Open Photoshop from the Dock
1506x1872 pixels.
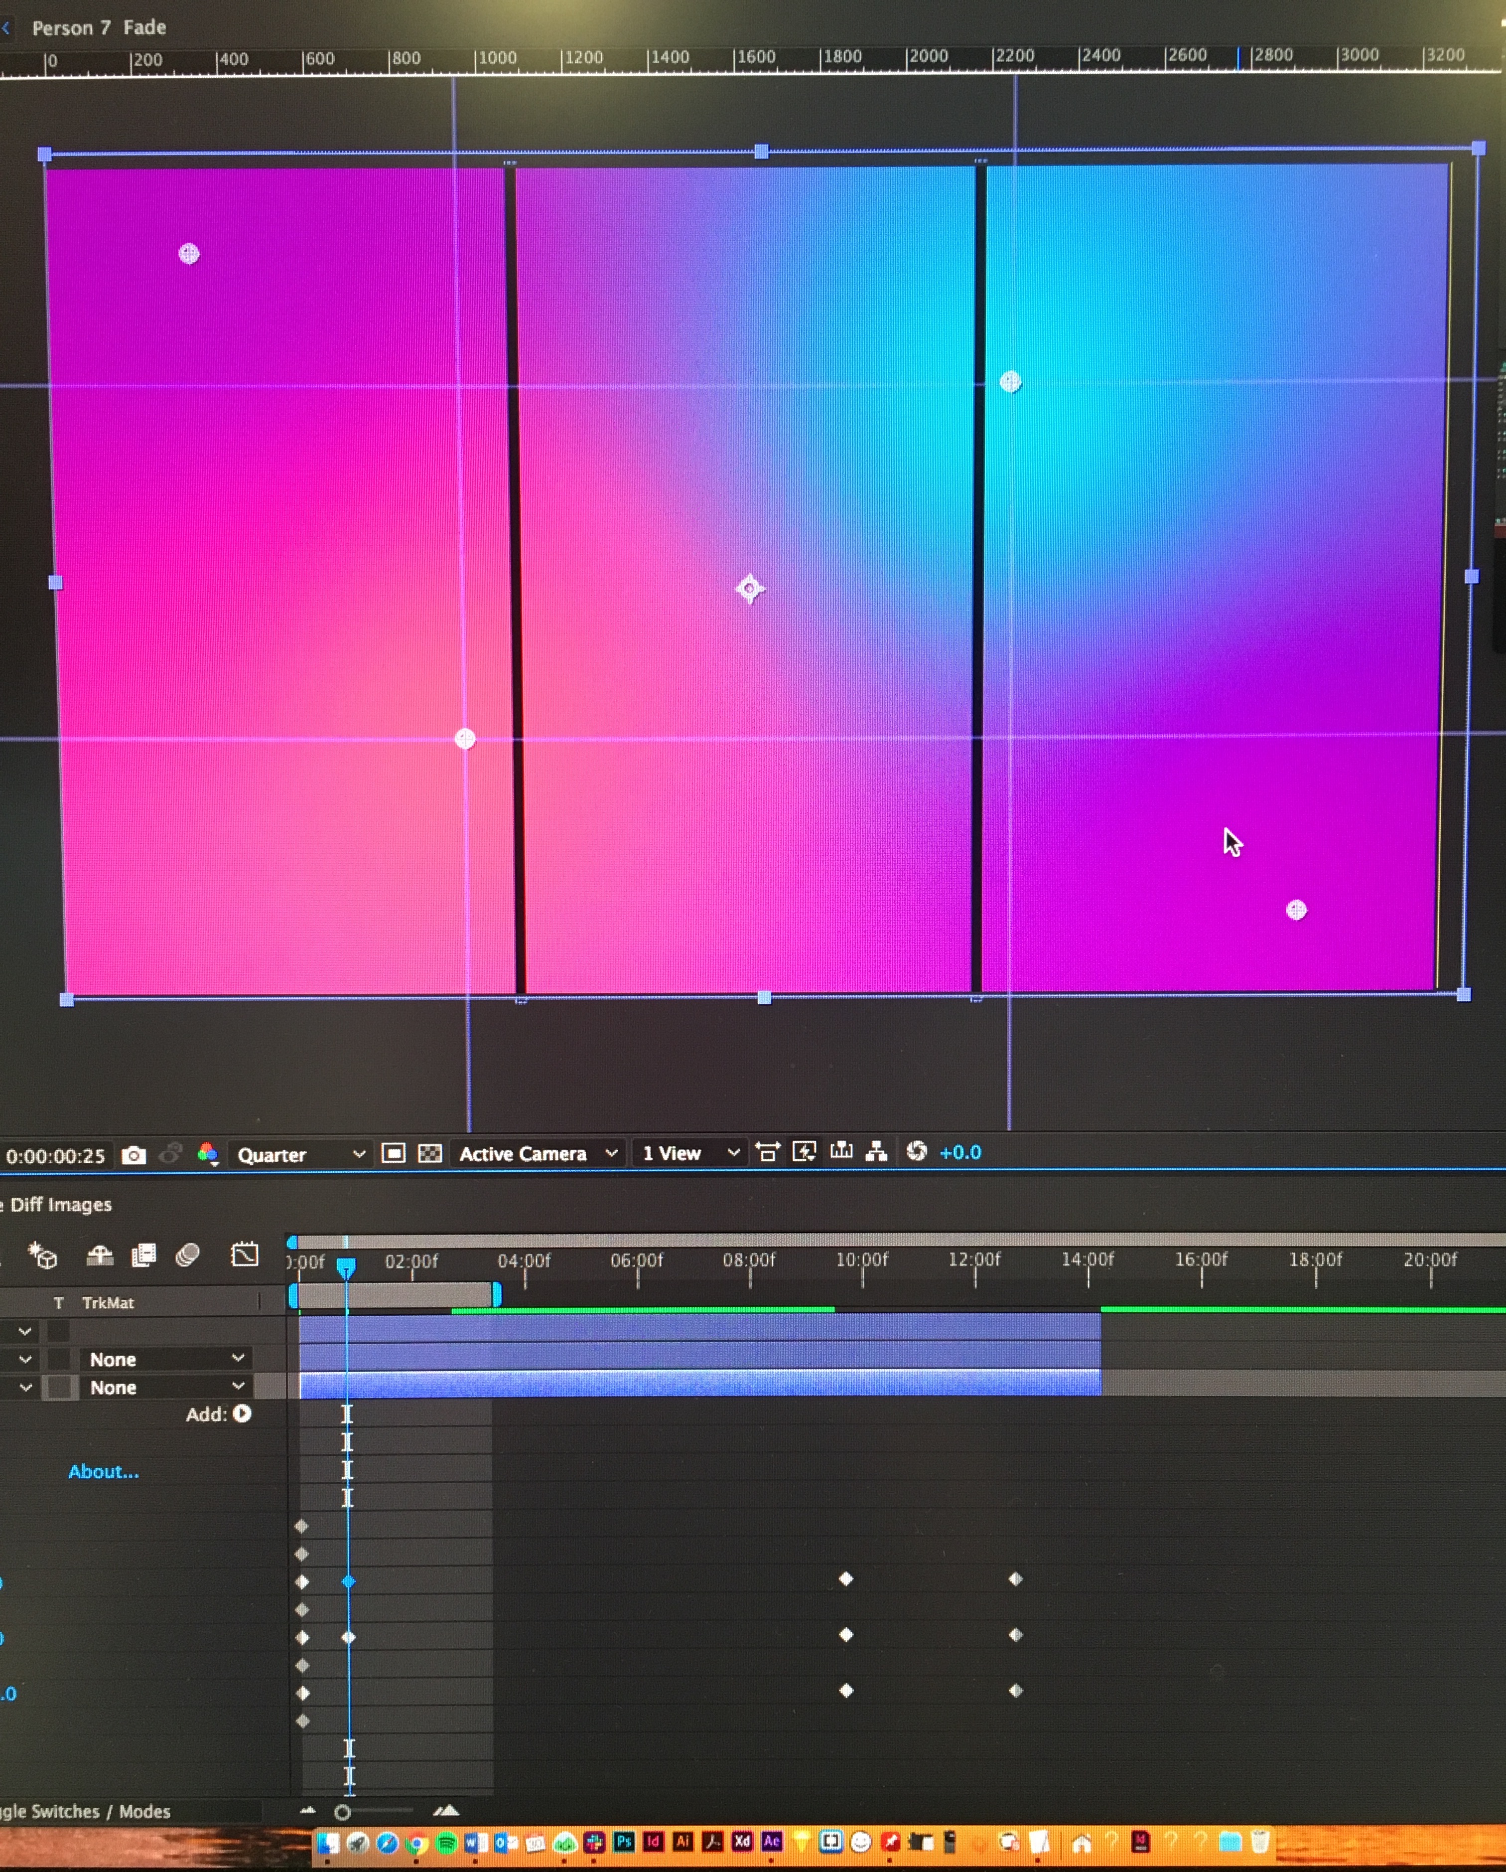(x=623, y=1842)
